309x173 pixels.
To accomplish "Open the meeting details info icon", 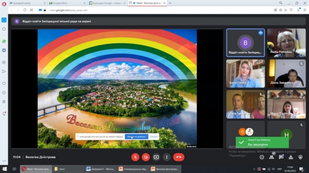I will (x=262, y=157).
